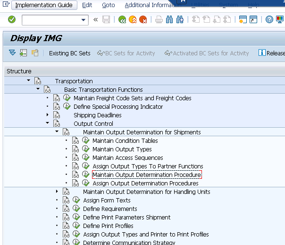Collapse Maintain Output Determination for Shipments
Image resolution: width=285 pixels, height=245 pixels.
[57, 132]
